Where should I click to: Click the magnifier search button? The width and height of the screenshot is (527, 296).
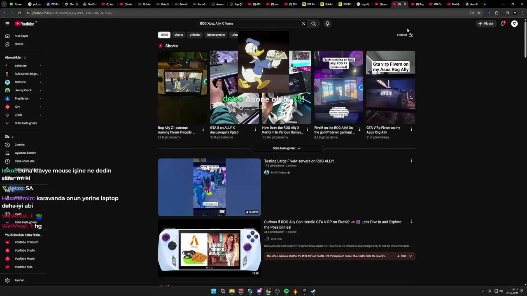click(313, 24)
